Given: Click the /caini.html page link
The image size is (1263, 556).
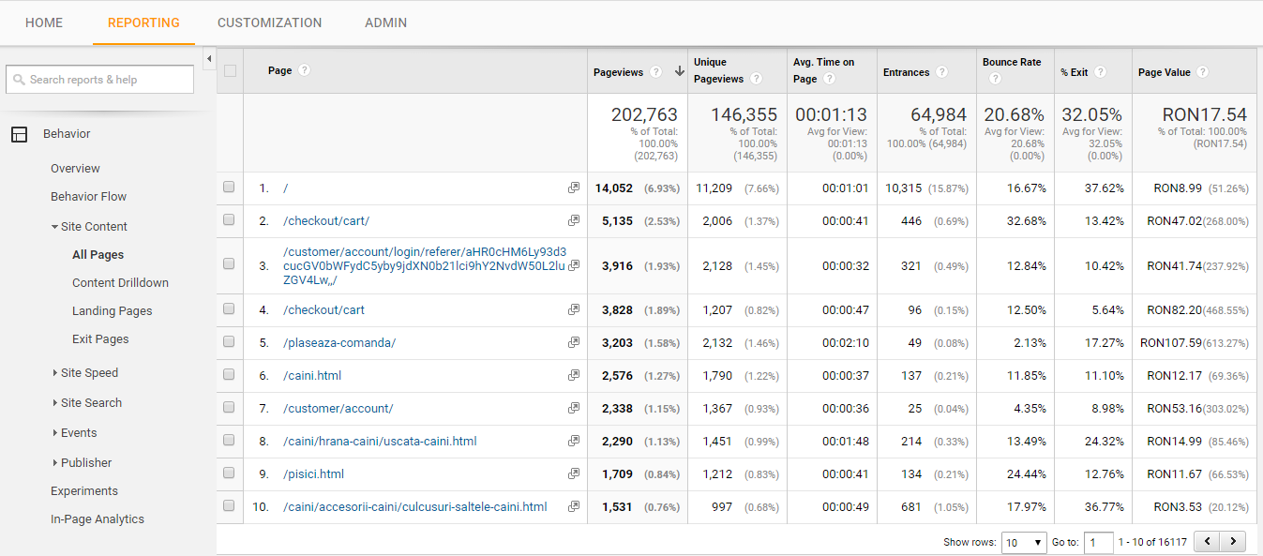Looking at the screenshot, I should (312, 376).
